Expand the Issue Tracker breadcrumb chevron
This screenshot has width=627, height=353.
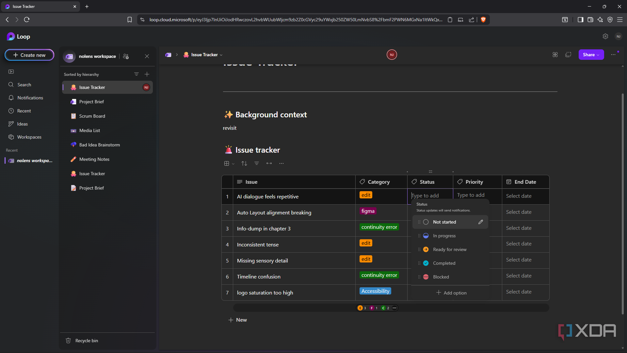pyautogui.click(x=221, y=55)
